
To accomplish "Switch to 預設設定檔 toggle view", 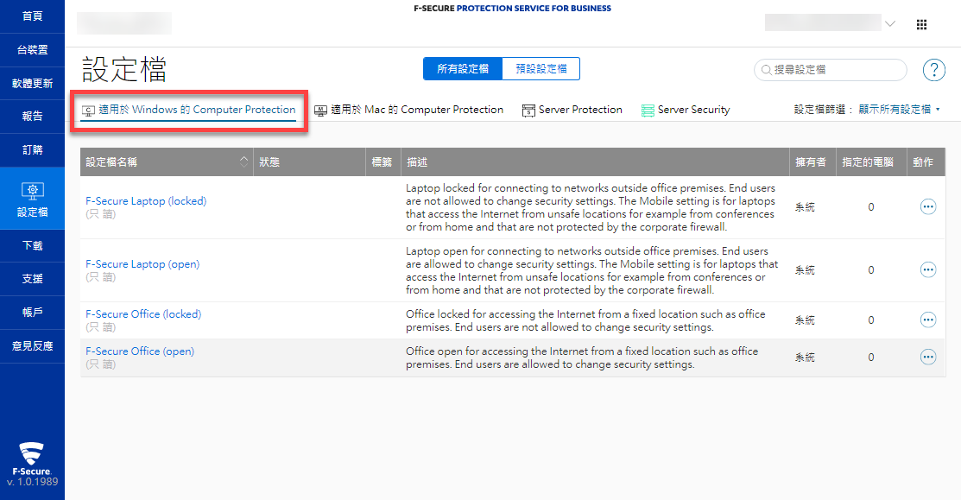I will tap(541, 69).
